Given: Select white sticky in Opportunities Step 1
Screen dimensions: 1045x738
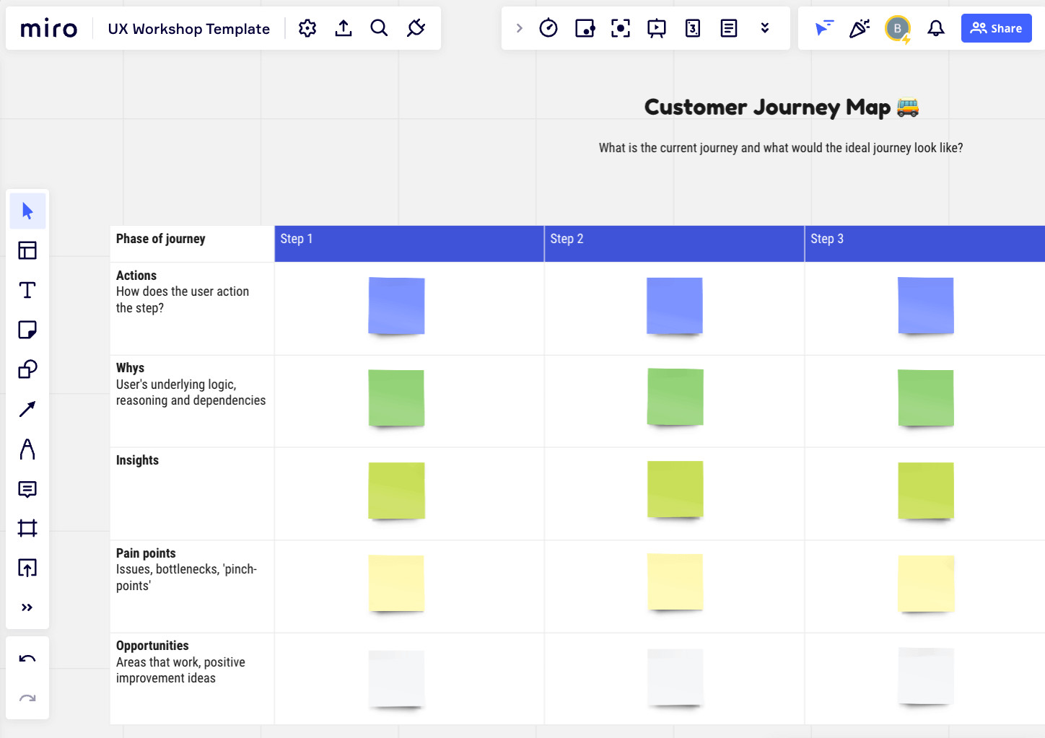Looking at the screenshot, I should pyautogui.click(x=396, y=678).
